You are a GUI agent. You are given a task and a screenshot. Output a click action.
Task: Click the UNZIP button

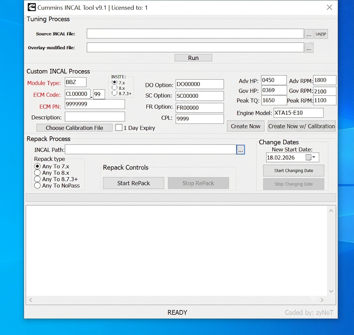tap(321, 34)
